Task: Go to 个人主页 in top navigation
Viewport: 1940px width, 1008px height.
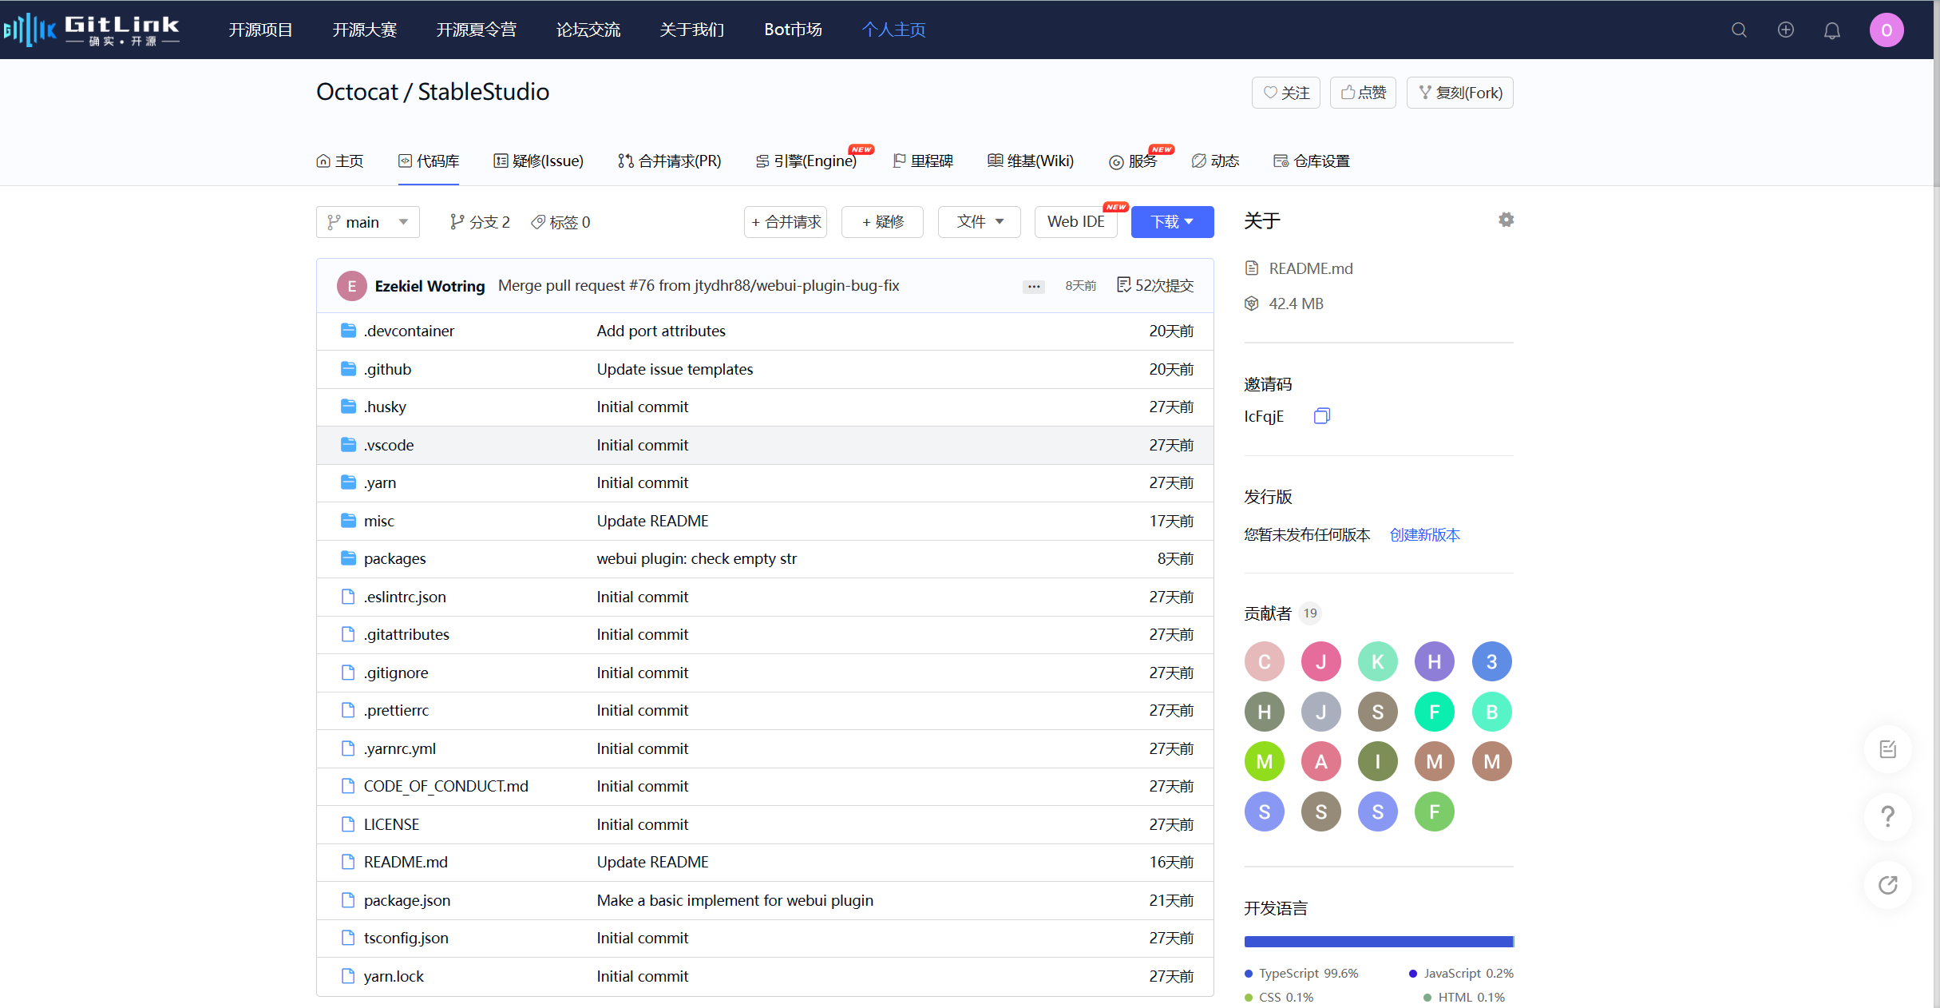Action: (894, 30)
